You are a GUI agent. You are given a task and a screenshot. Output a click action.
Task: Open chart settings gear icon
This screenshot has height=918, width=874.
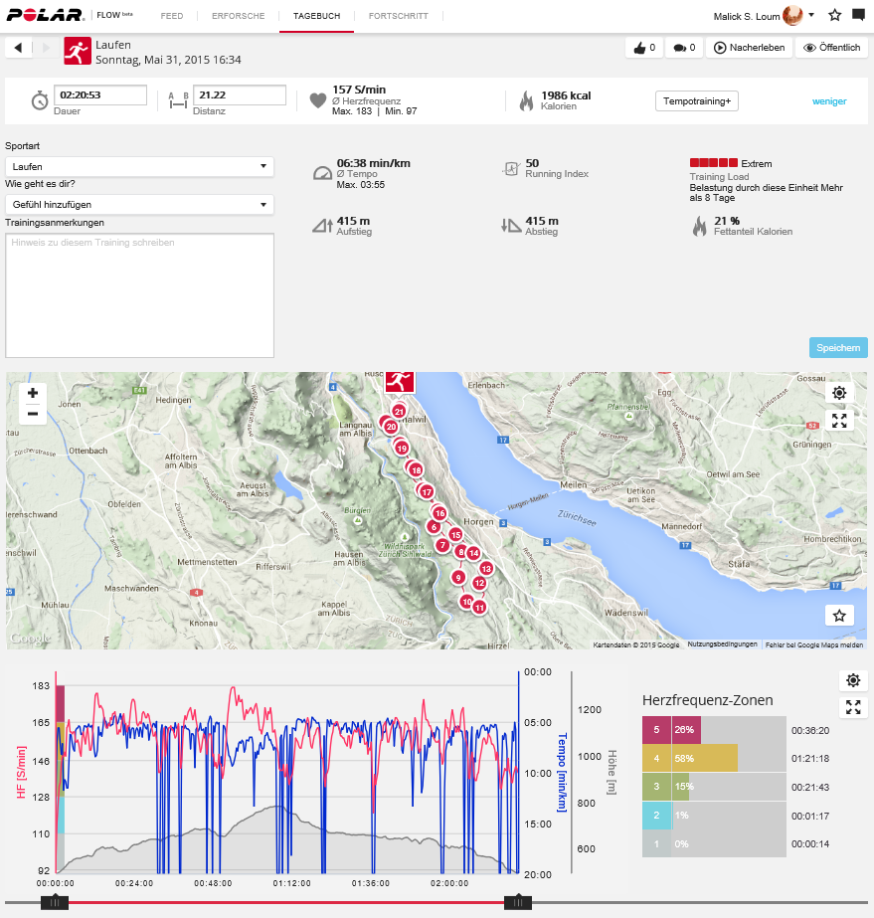point(852,681)
